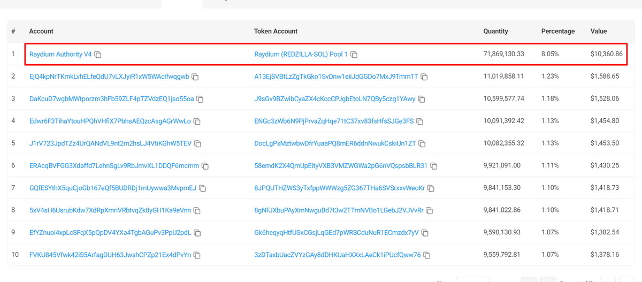Open token account 58emdK2X4QmUpEityVXB3VMZWGWa2pG6nVQspsbBLR31
Viewport: 642px width, 282px height.
tap(341, 166)
